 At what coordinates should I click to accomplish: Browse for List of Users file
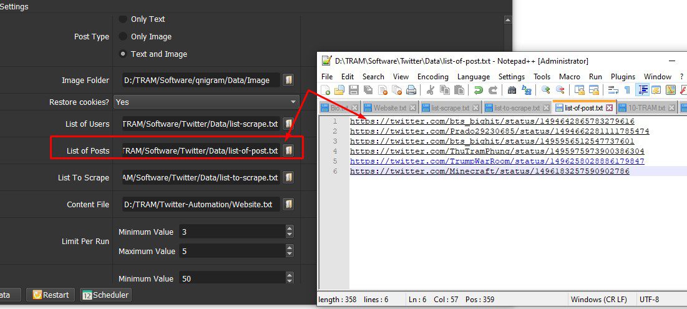pyautogui.click(x=288, y=124)
